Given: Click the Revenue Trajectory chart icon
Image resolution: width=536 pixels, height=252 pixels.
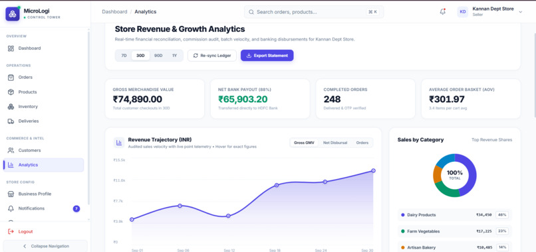Looking at the screenshot, I should pyautogui.click(x=119, y=143).
